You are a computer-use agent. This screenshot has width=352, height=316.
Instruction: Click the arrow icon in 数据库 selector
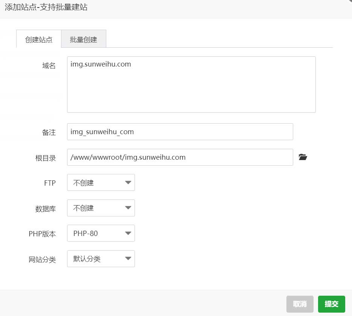[x=128, y=208]
